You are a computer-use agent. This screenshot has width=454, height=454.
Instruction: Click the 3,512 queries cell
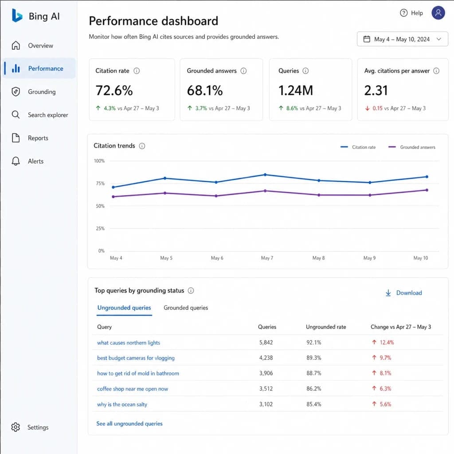point(266,388)
